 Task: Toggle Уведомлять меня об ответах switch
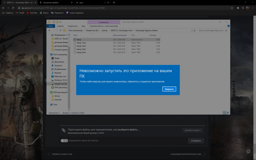tap(64, 141)
